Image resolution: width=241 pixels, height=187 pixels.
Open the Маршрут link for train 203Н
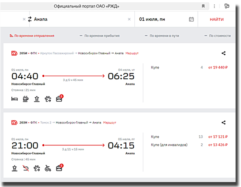109,123
